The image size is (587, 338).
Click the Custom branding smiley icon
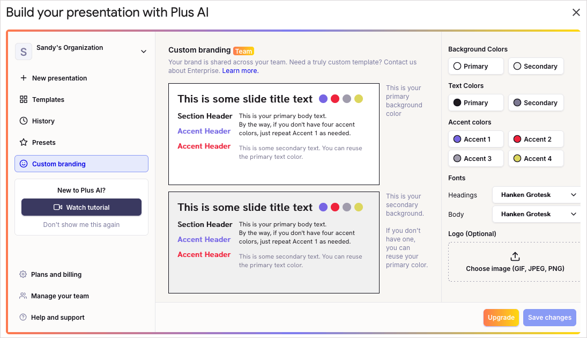[x=23, y=164]
